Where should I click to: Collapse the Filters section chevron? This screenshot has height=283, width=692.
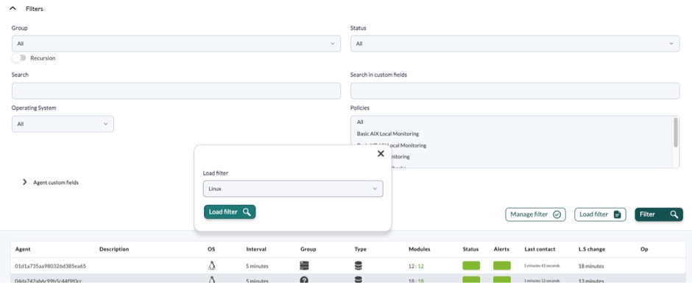(13, 8)
